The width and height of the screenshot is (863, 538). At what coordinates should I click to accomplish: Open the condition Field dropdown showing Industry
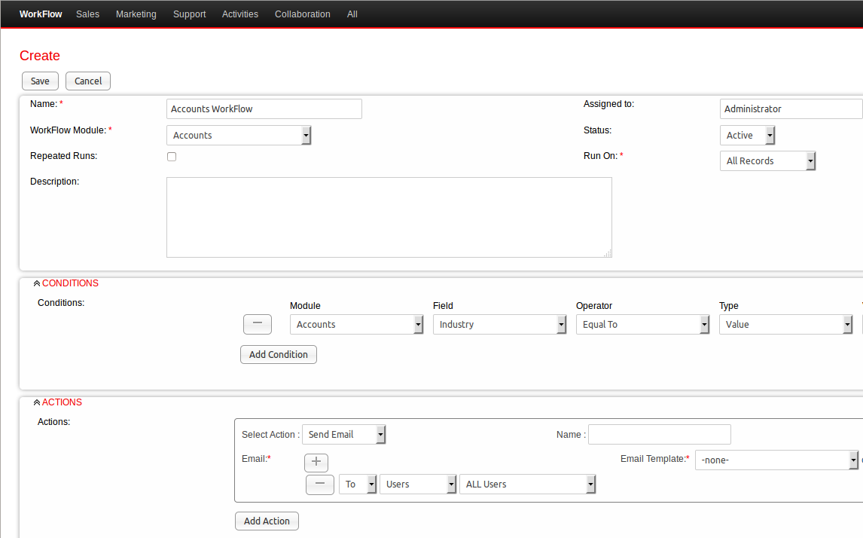click(499, 325)
